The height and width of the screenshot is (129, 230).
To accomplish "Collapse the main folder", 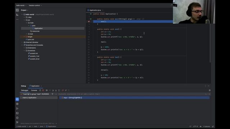I will click(27, 23).
